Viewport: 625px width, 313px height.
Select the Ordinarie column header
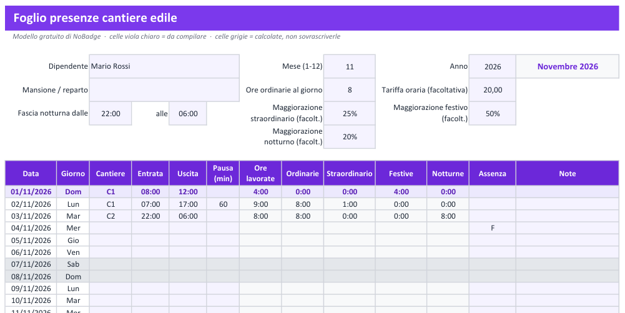click(303, 174)
